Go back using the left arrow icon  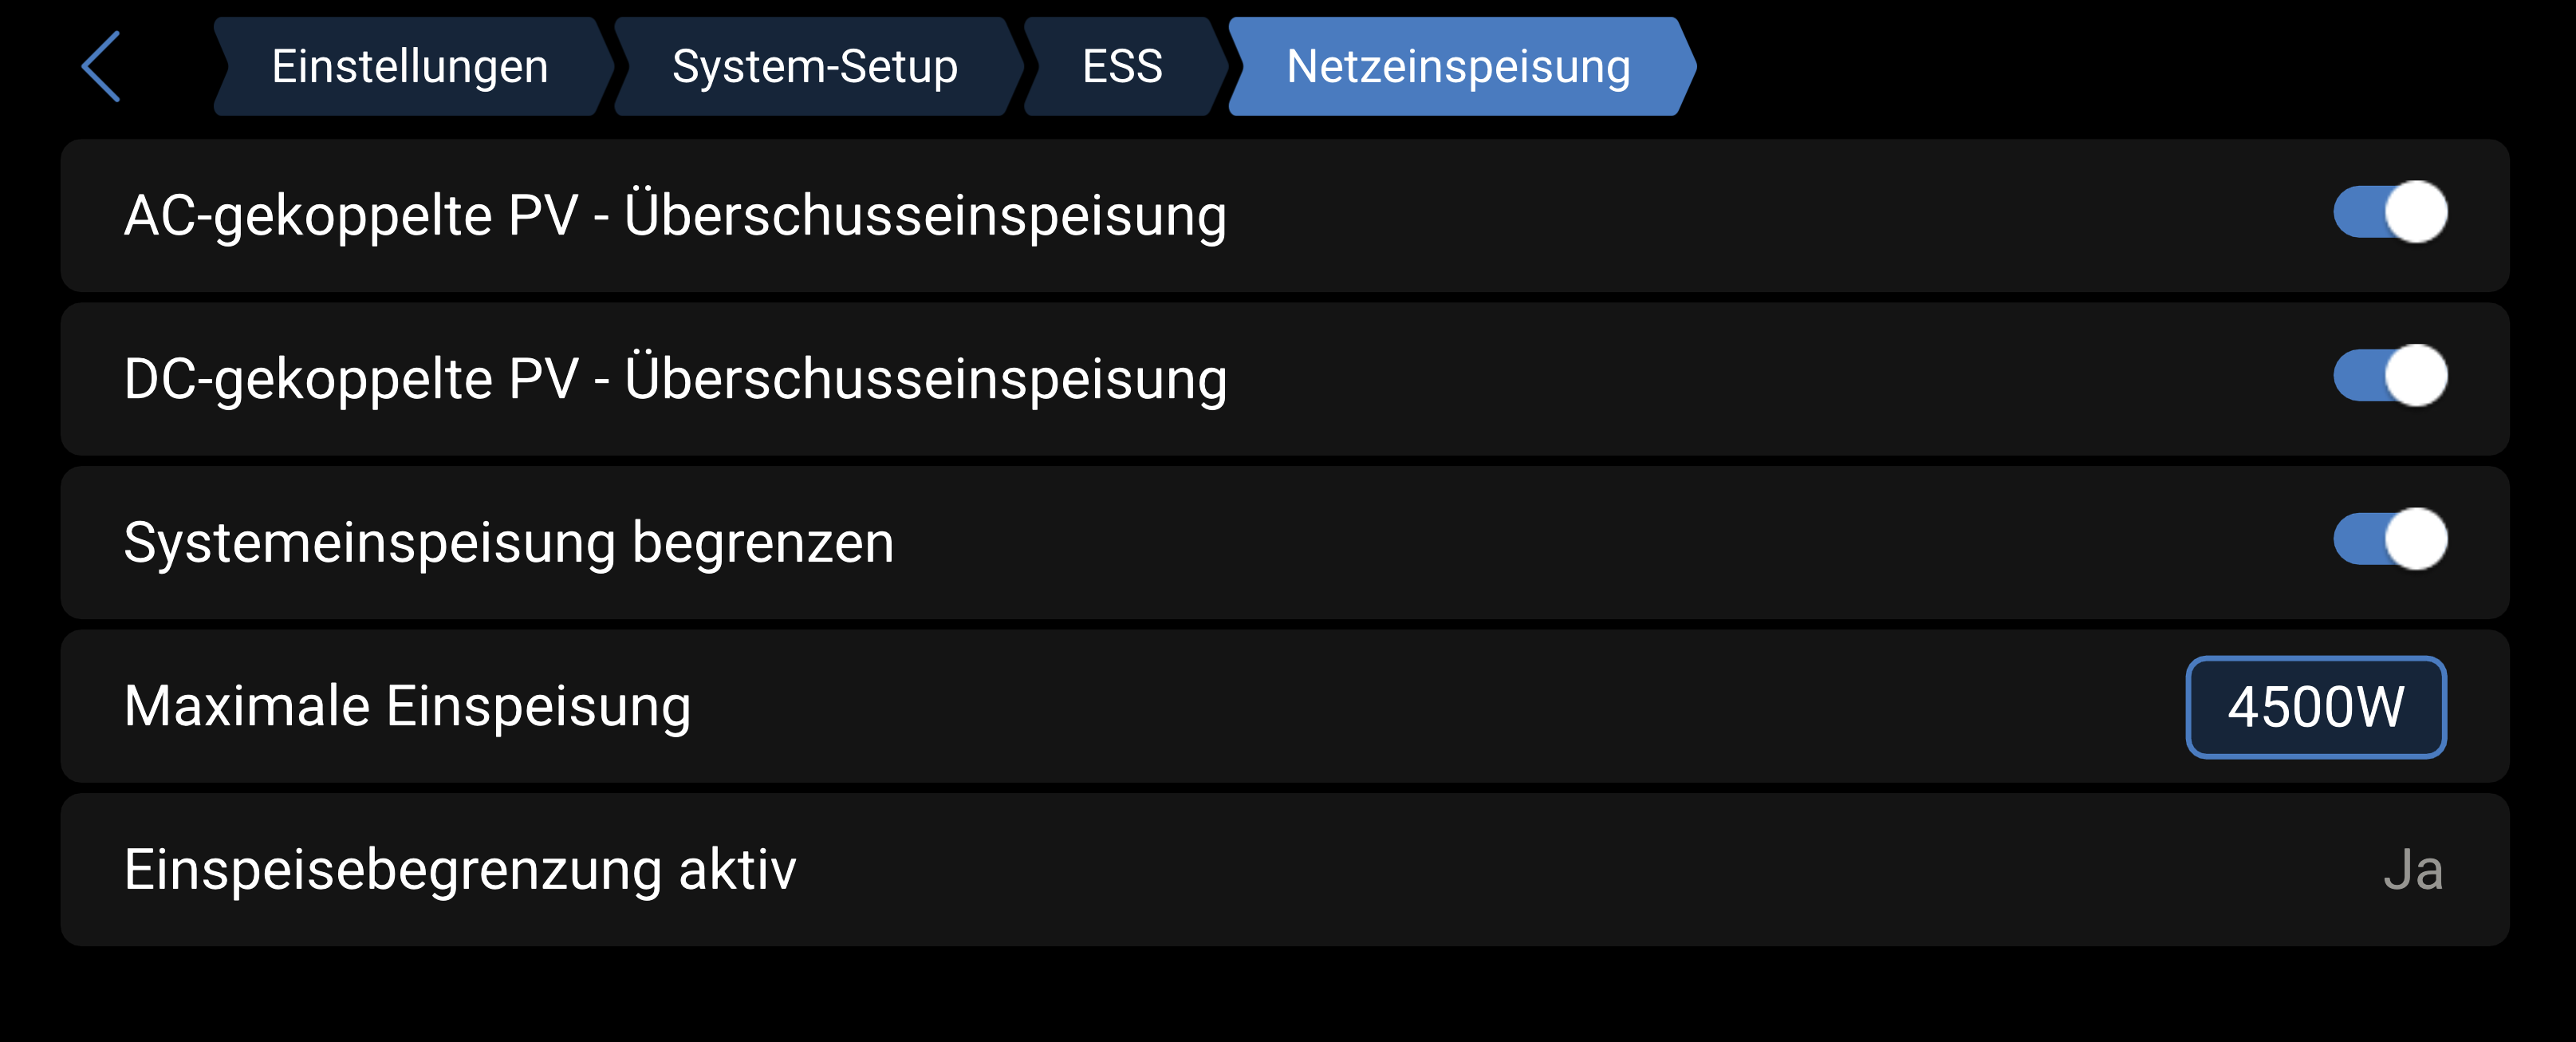click(101, 66)
